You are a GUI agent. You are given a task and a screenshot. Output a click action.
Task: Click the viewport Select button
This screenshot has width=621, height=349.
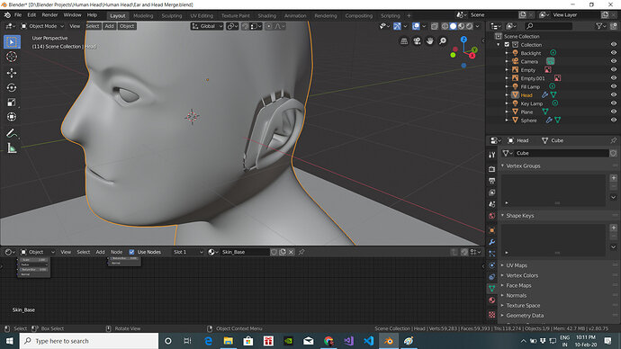tap(93, 26)
